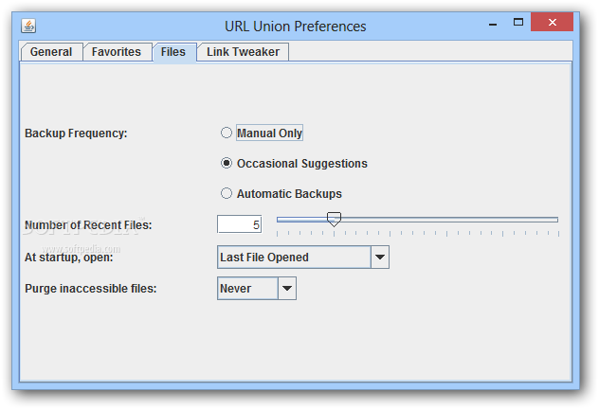
Task: Close the URL Union Preferences window
Action: pyautogui.click(x=552, y=22)
